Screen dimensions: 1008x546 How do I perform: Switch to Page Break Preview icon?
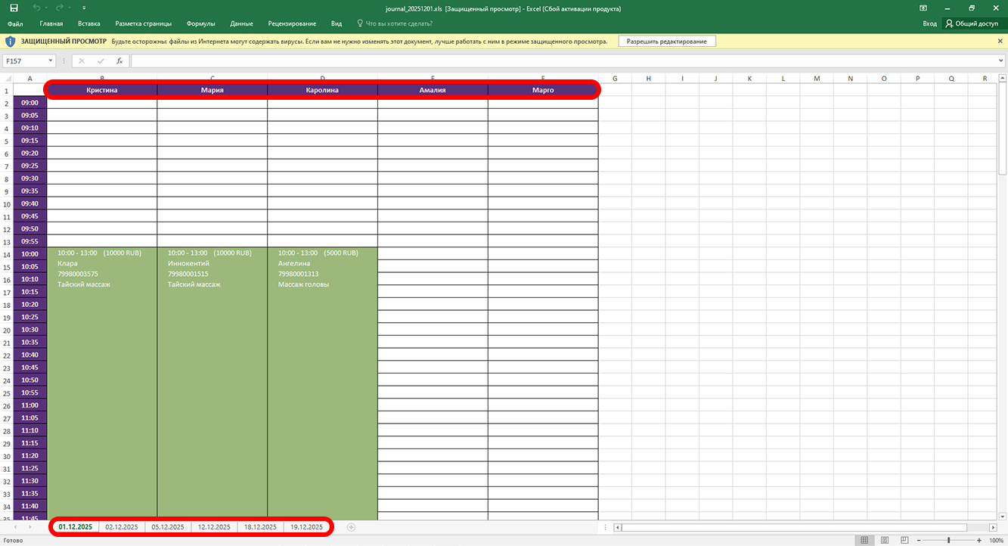pyautogui.click(x=903, y=541)
